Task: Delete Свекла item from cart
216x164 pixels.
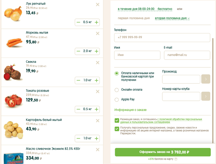Action: point(98,63)
